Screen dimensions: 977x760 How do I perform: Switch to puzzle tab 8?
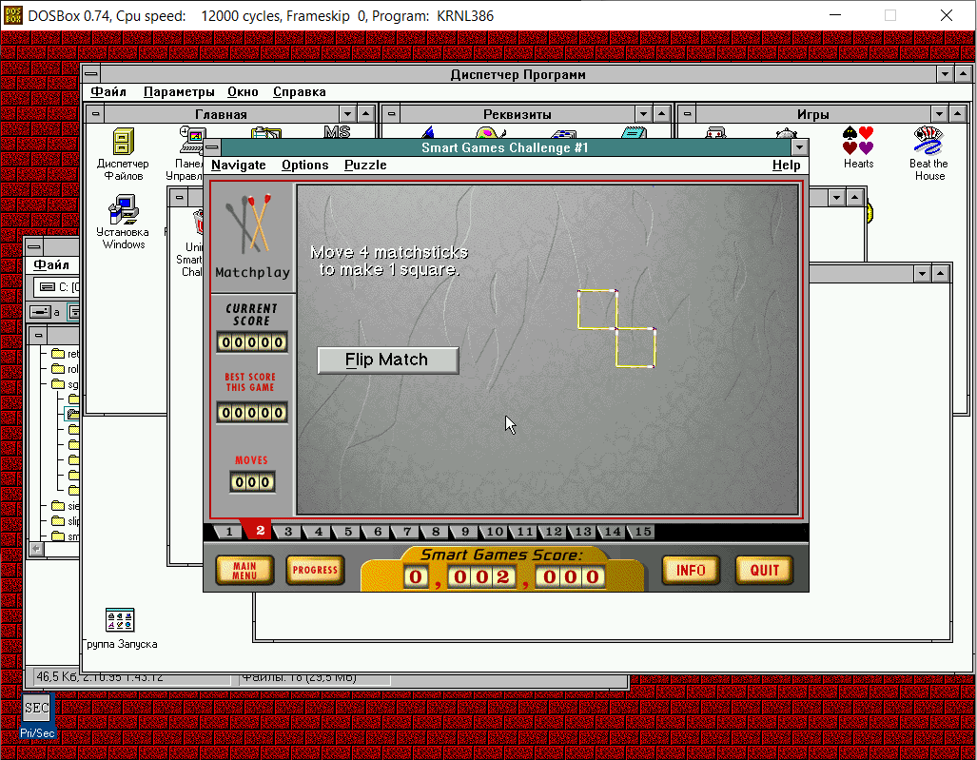point(436,532)
